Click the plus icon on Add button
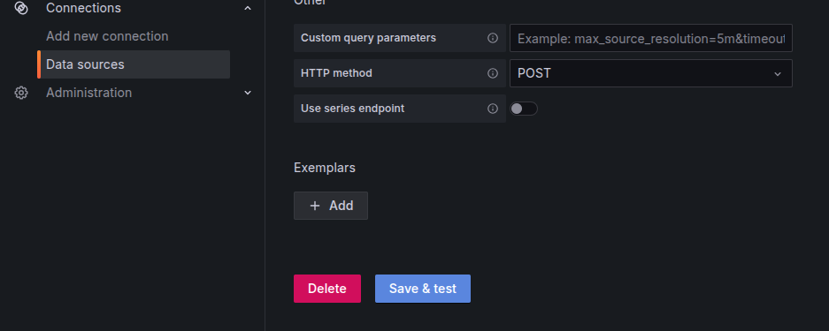 (315, 206)
